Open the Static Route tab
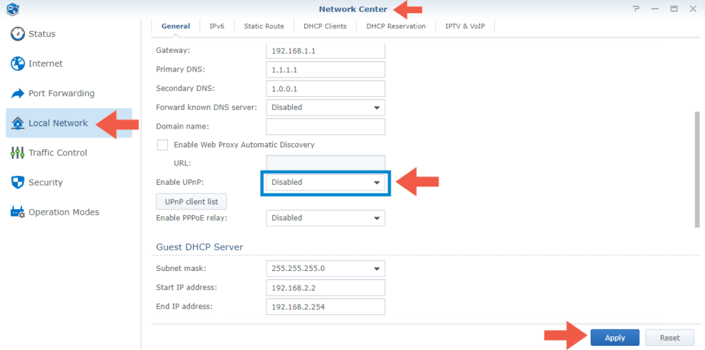Viewport: 705px width, 350px height. point(264,26)
